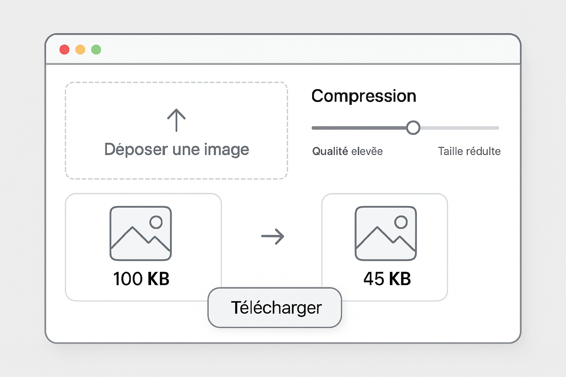
Task: Click the conversion arrow between images
Action: pyautogui.click(x=273, y=236)
